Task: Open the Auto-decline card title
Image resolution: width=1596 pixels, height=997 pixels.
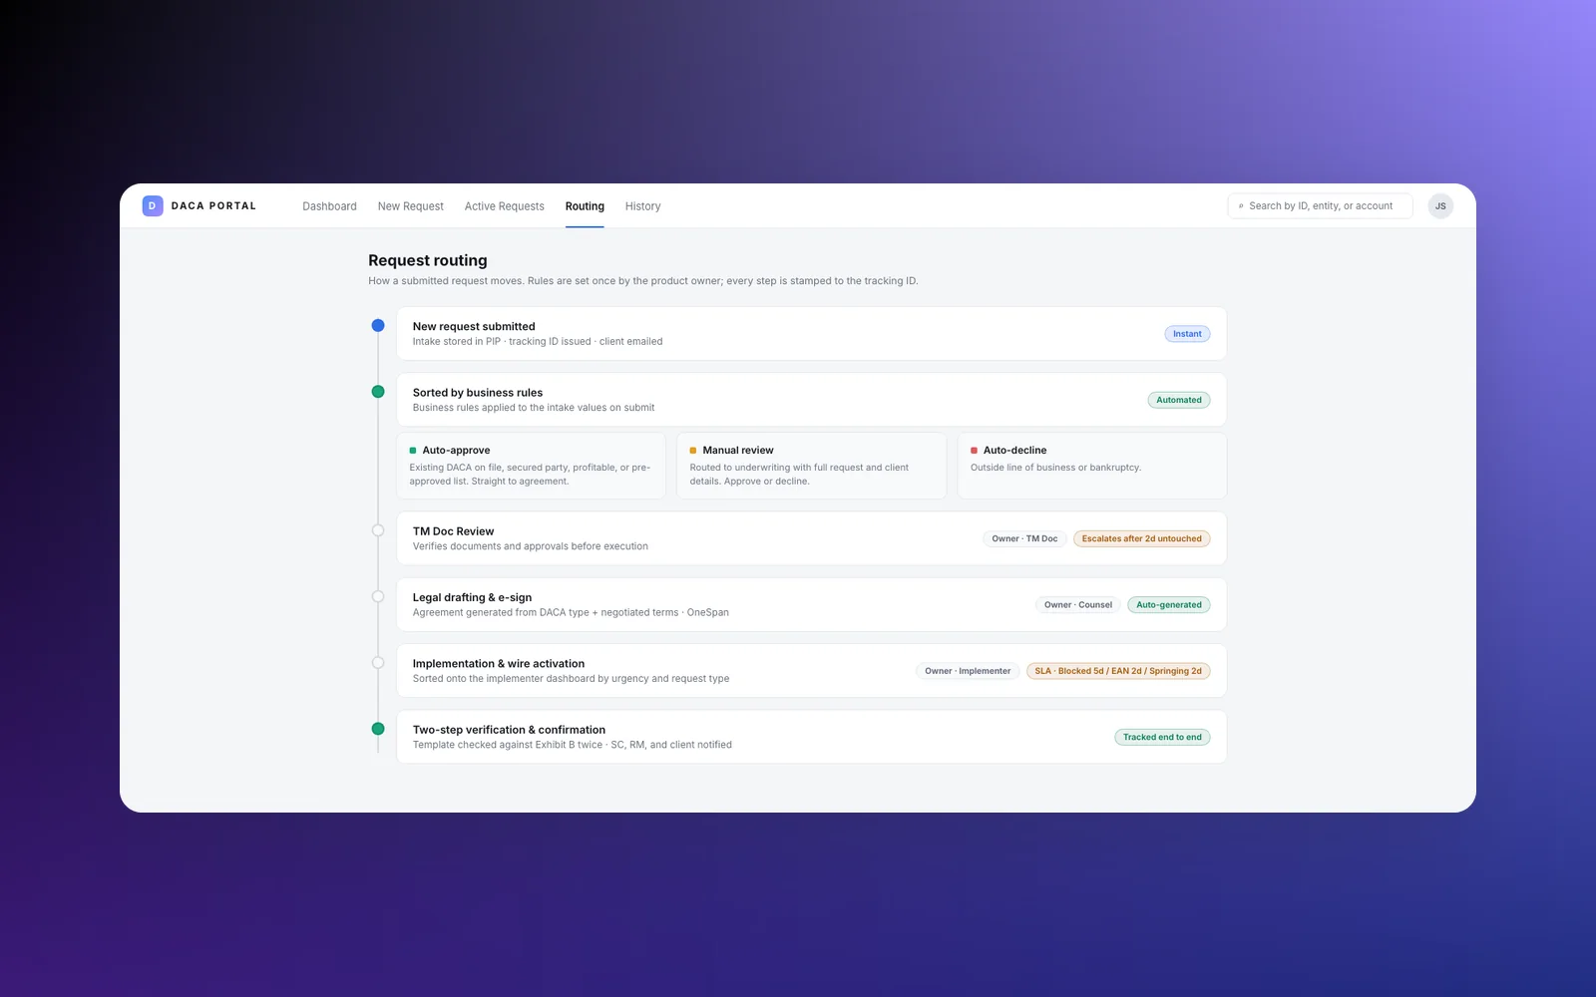Action: (1014, 451)
